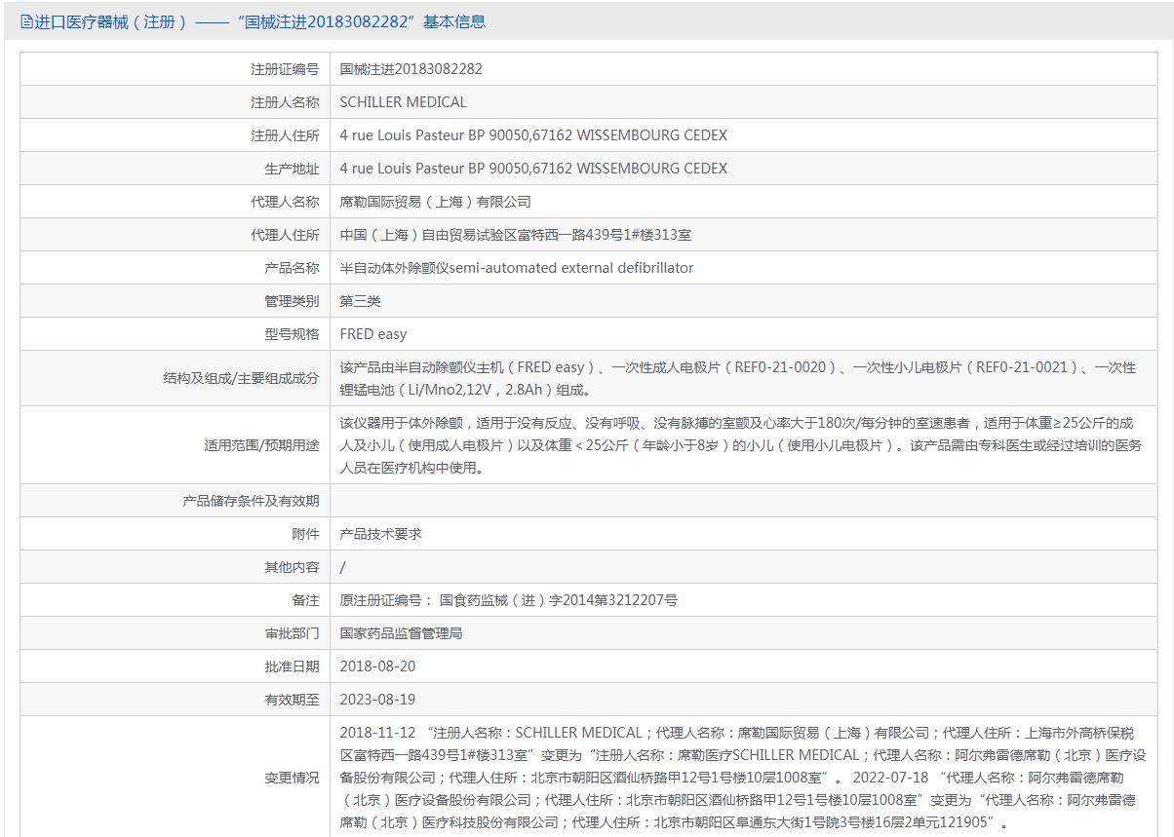Viewport: 1174px width, 837px height.
Task: Click agent name 席勒国际贸易（上海）有限公司
Action: (x=435, y=202)
